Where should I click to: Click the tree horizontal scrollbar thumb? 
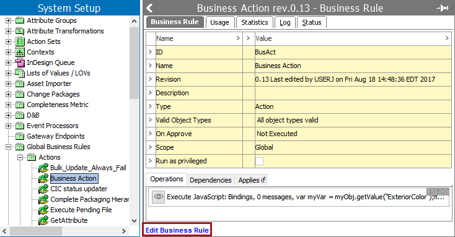(36, 231)
